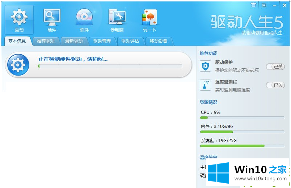Open the 修电脑 repair section
Image resolution: width=291 pixels, height=188 pixels.
pyautogui.click(x=117, y=20)
